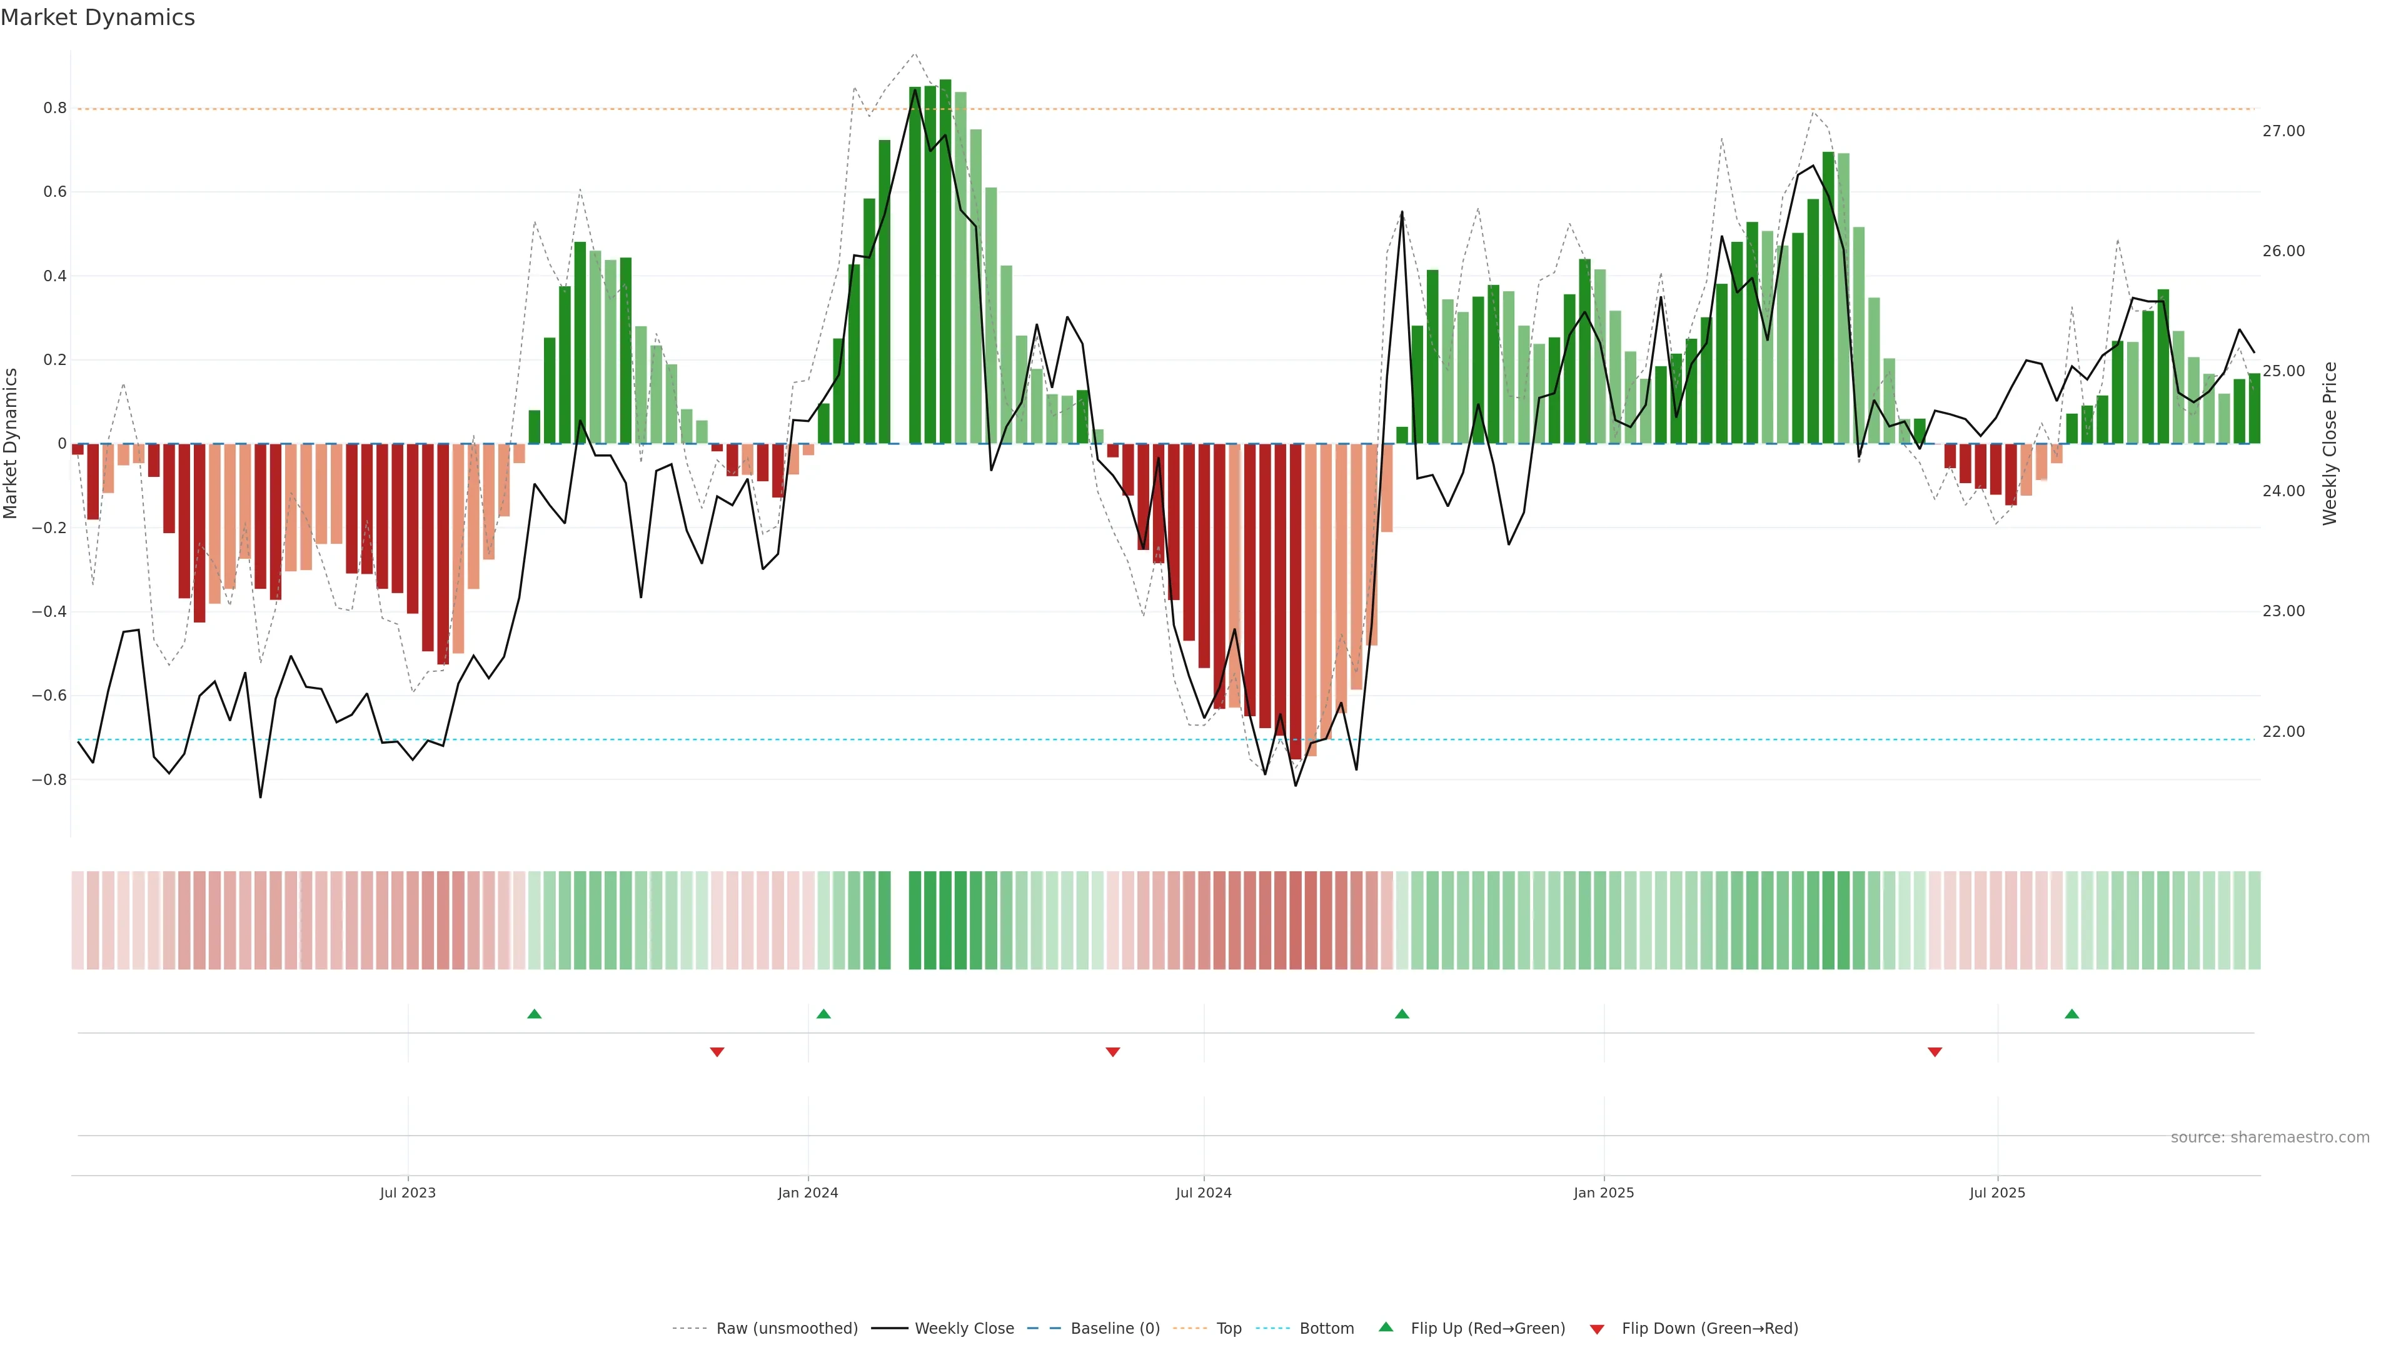
Task: Click the source: sharemaestro.com text
Action: (2270, 1137)
